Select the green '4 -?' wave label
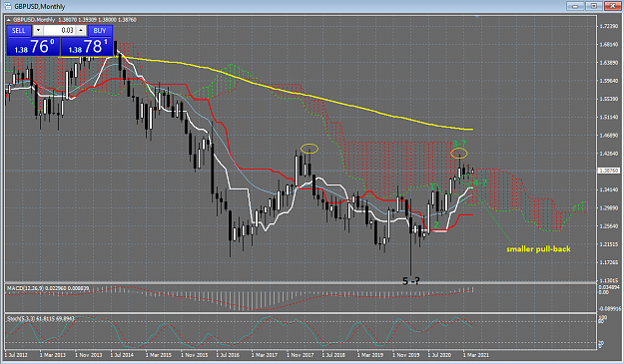 coord(479,182)
